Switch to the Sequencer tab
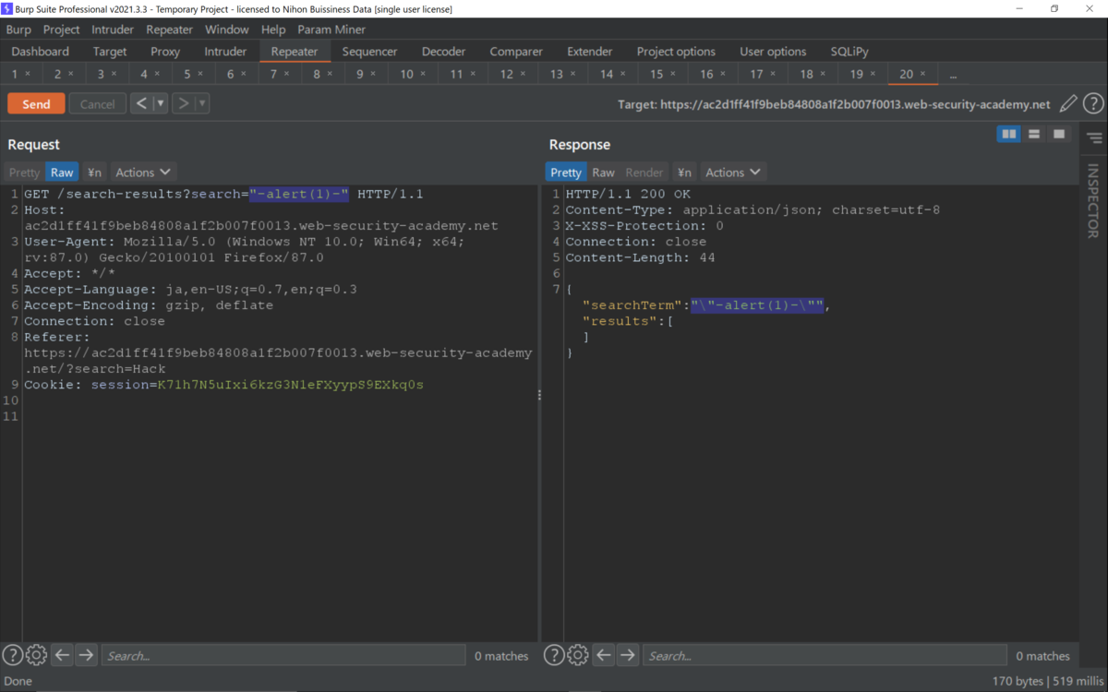 (369, 52)
